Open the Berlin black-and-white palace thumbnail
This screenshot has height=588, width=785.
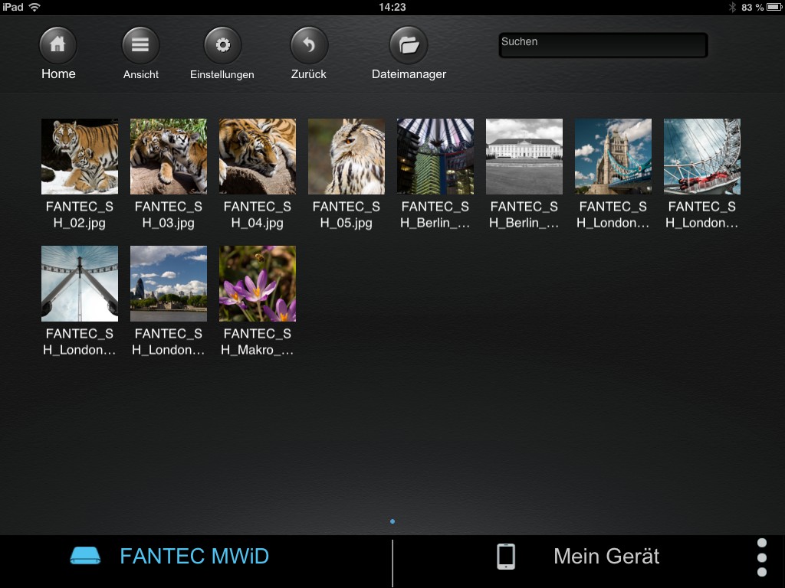[524, 156]
